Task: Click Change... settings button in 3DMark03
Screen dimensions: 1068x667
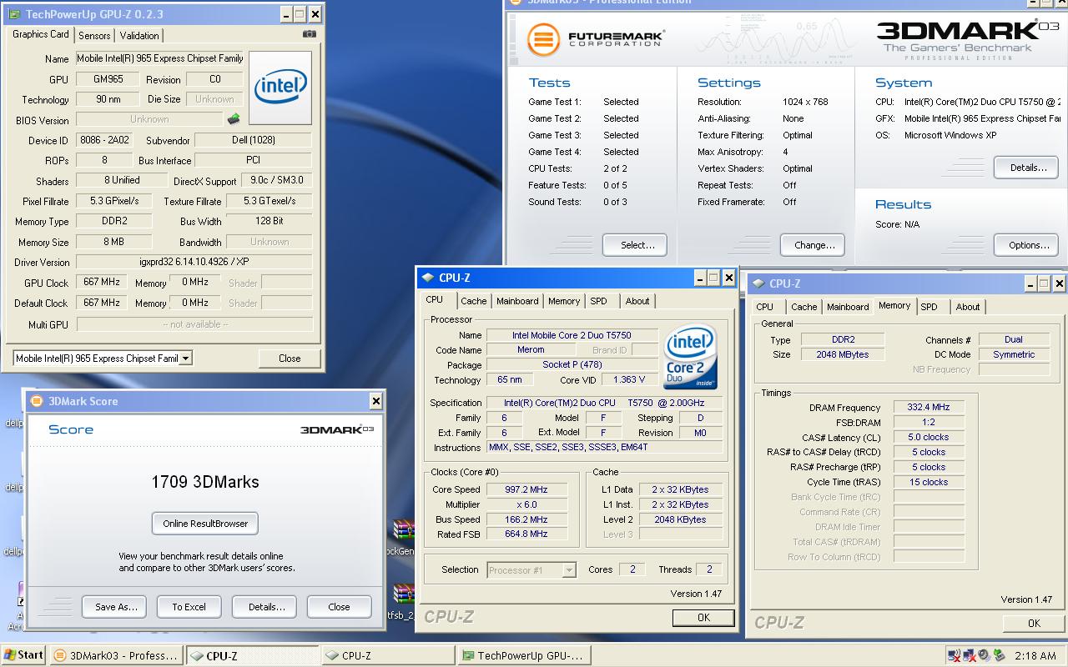Action: click(814, 245)
